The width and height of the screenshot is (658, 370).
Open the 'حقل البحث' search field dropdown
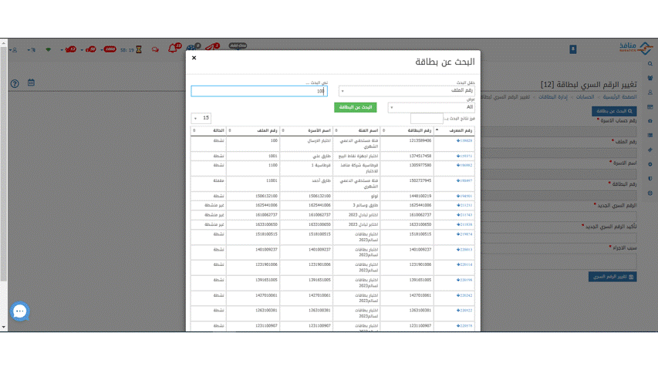[407, 91]
